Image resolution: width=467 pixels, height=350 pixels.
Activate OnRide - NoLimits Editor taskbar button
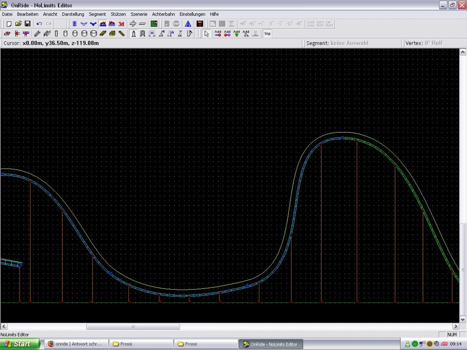point(271,344)
